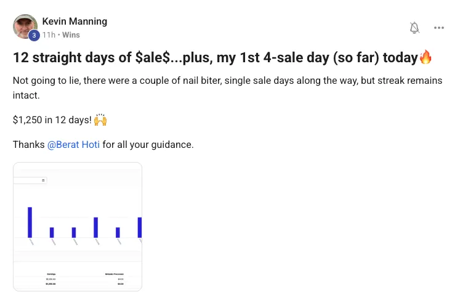This screenshot has height=297, width=468.
Task: Click the tallest blue bar in the chart
Action: click(x=30, y=222)
